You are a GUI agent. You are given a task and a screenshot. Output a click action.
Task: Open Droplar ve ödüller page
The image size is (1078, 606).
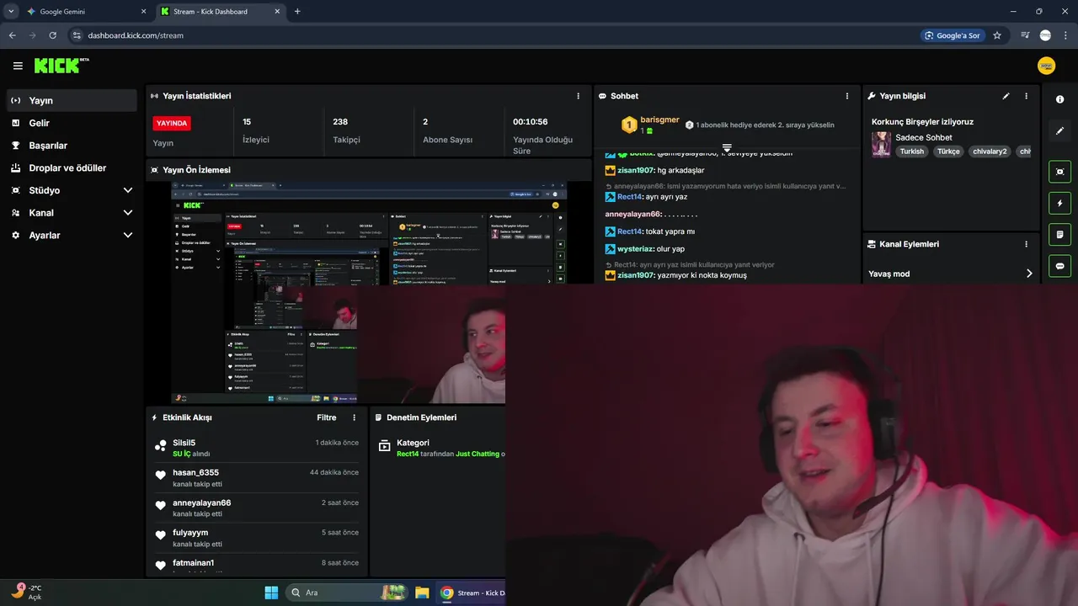[x=72, y=167]
